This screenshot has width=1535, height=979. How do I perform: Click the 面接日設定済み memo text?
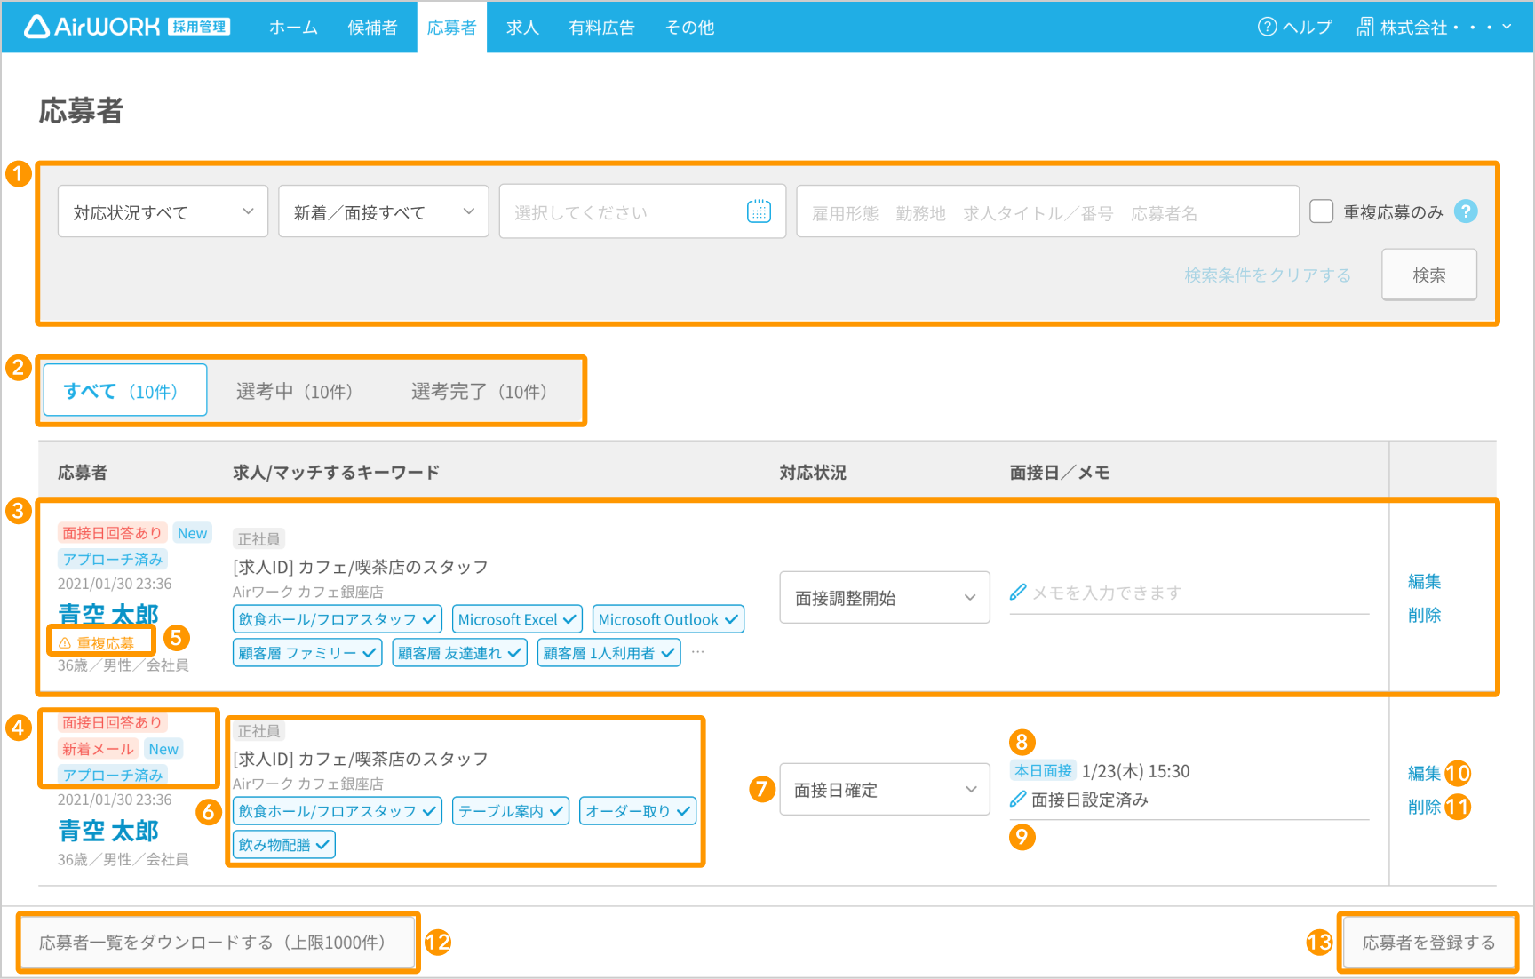click(1090, 800)
